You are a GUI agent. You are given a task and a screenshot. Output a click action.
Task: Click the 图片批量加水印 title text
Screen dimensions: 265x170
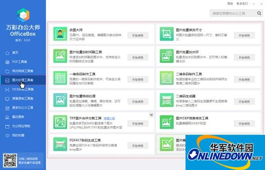[x=187, y=52]
